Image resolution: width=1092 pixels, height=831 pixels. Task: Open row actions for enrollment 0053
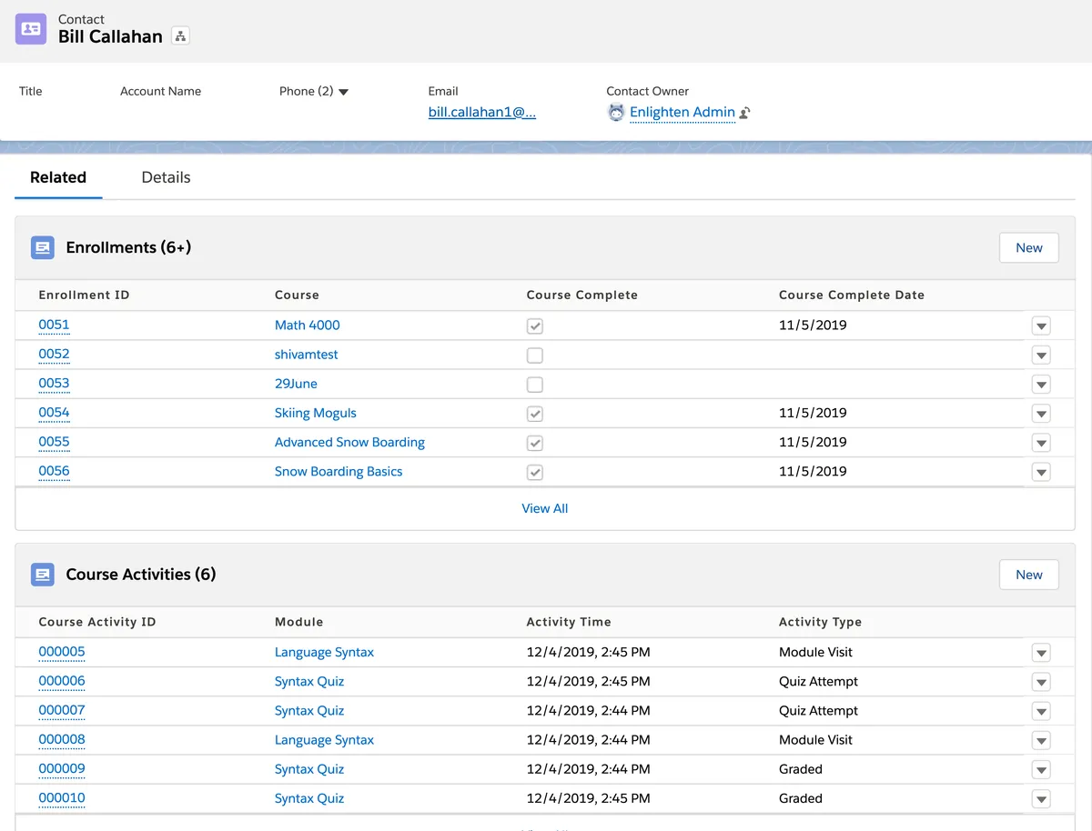1041,384
